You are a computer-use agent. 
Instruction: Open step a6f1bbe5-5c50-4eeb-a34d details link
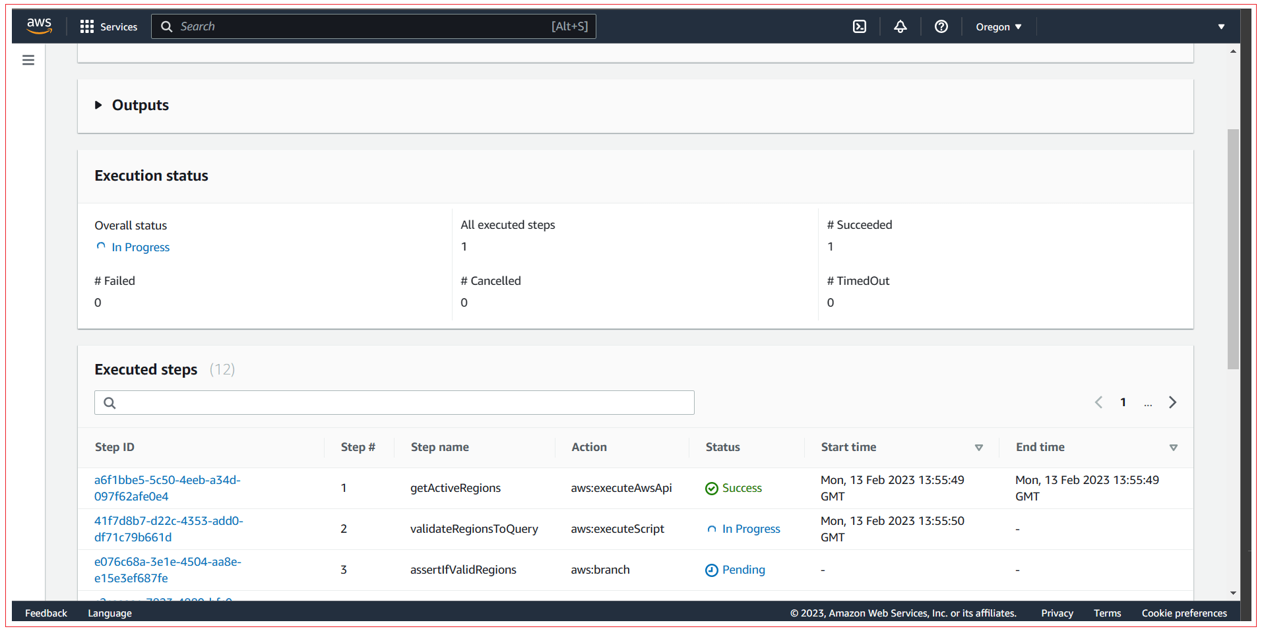(167, 488)
